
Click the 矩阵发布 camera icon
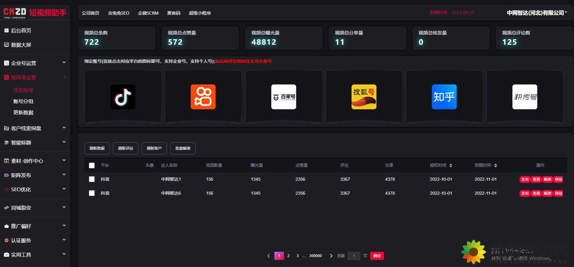coord(6,175)
